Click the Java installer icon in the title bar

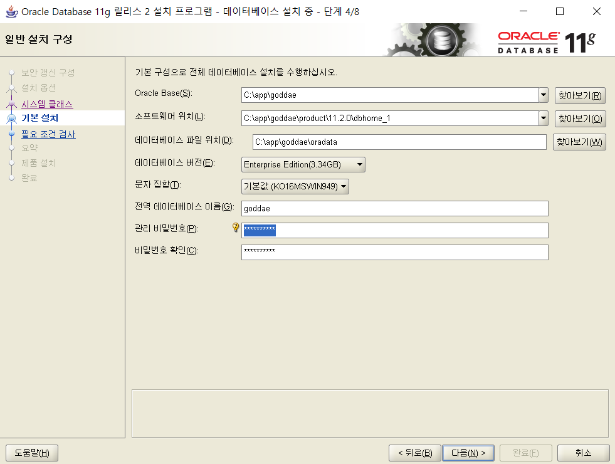pyautogui.click(x=11, y=11)
